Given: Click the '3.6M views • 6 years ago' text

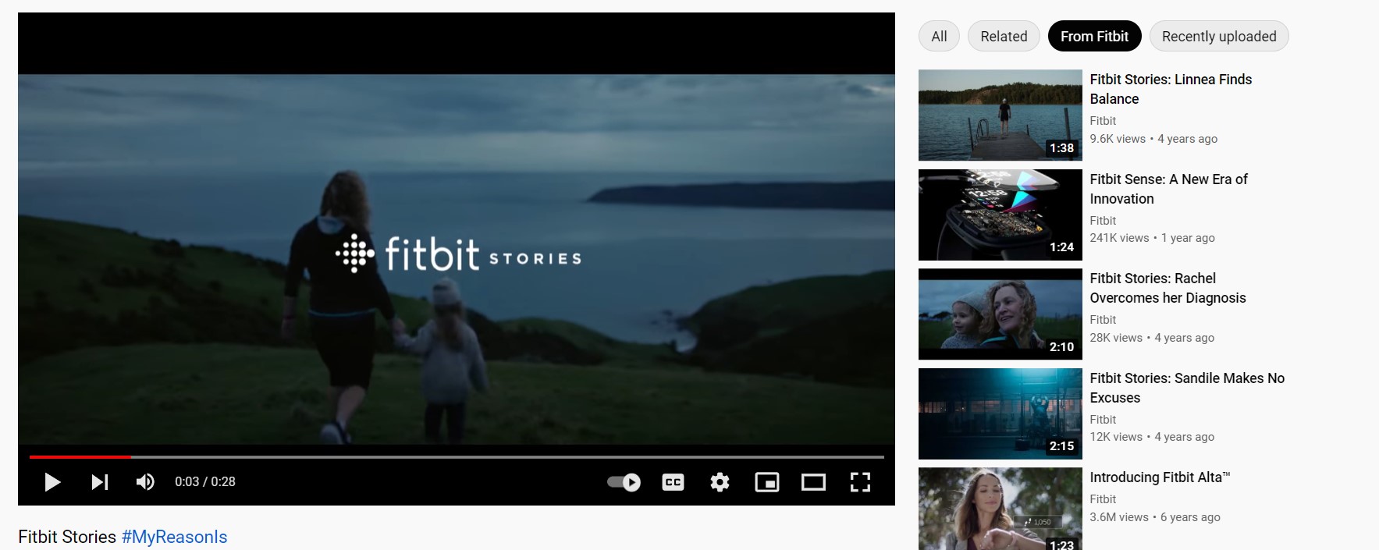Looking at the screenshot, I should pyautogui.click(x=1155, y=517).
